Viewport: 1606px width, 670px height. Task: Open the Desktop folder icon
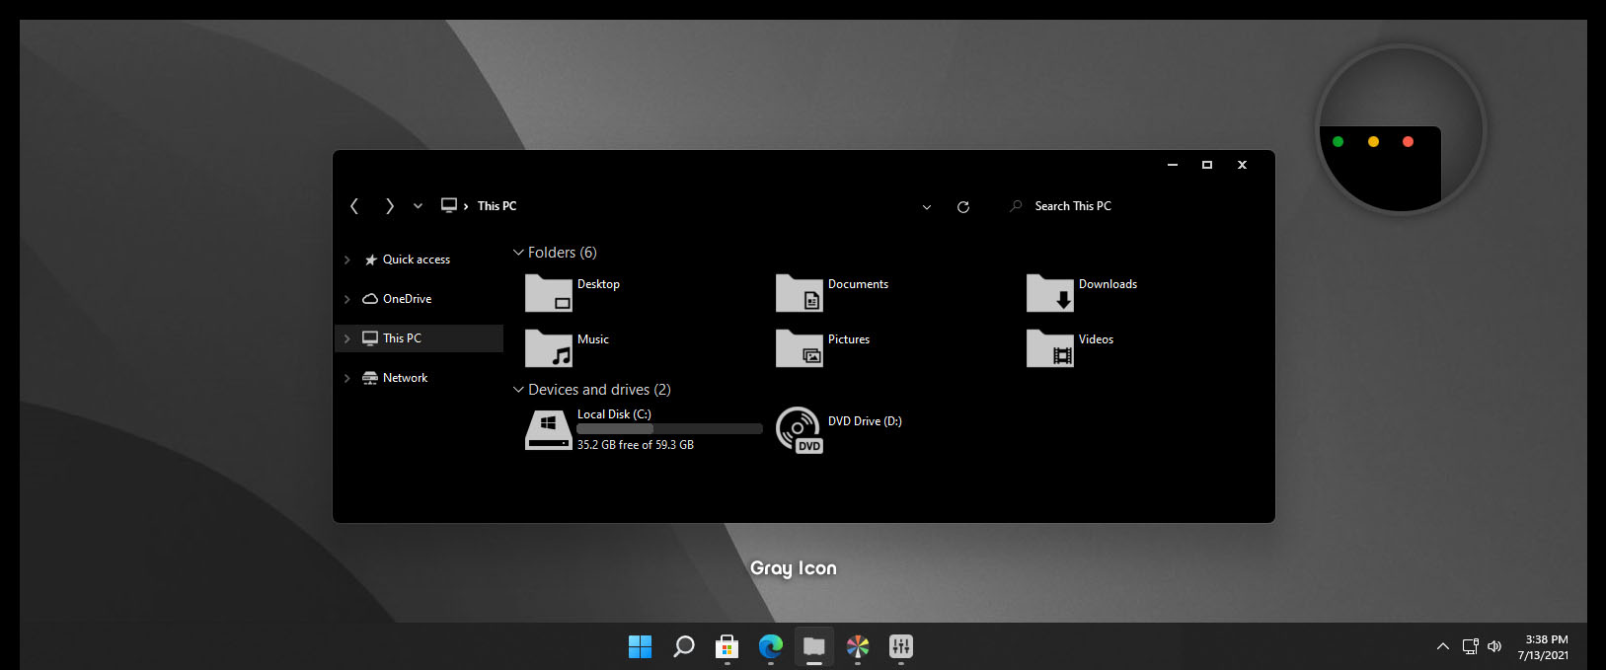[549, 293]
